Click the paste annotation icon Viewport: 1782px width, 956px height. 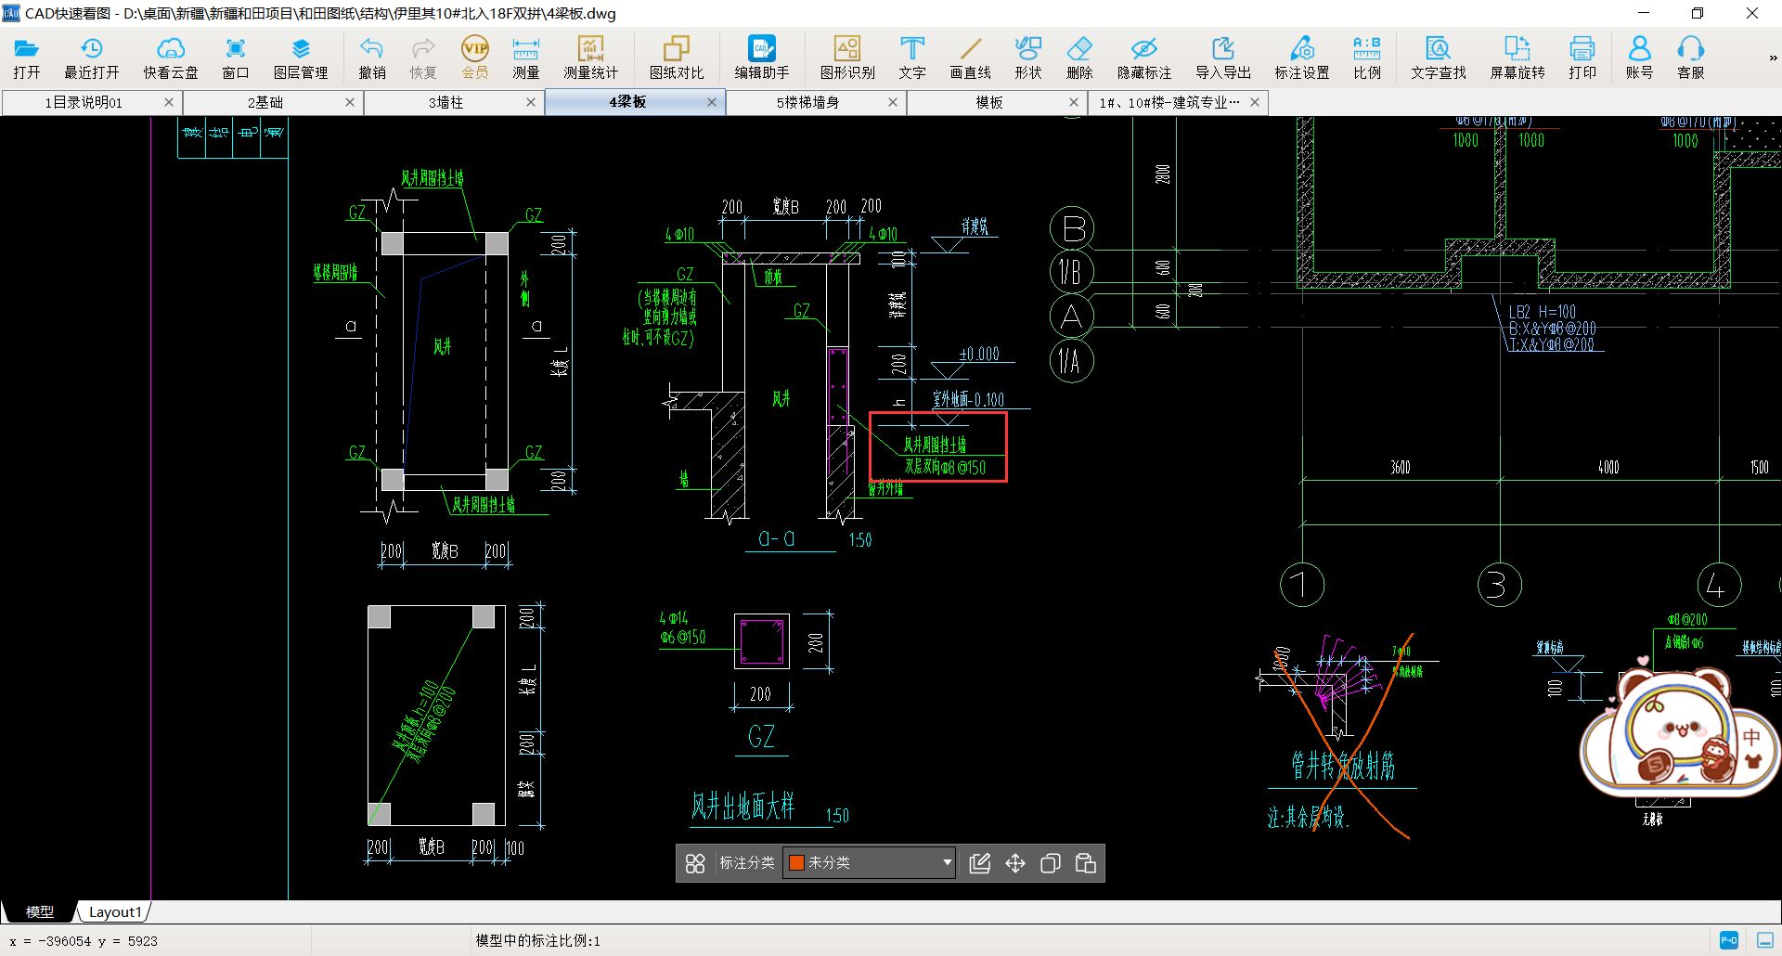point(1086,863)
